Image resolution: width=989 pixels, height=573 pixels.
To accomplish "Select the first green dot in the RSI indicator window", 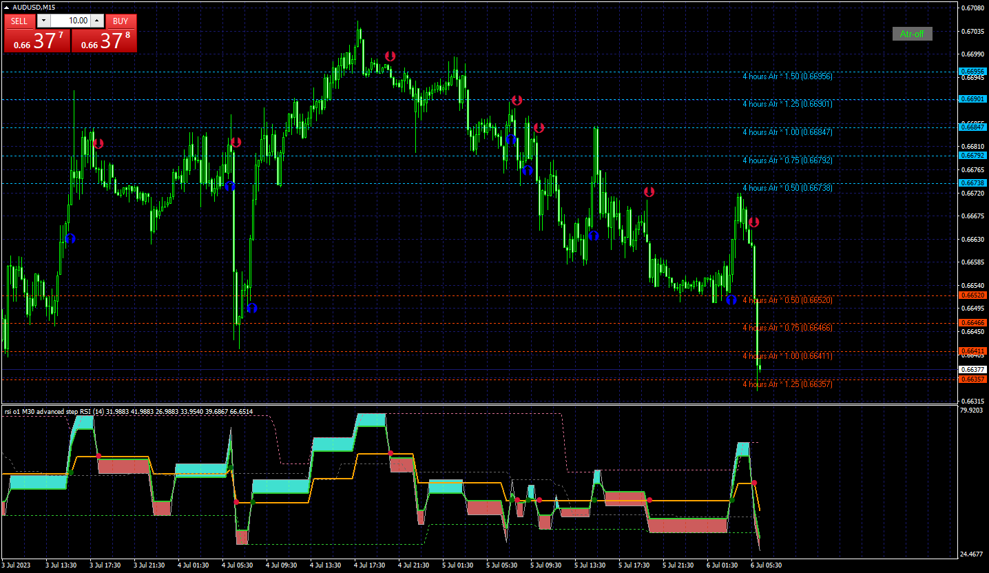I will pyautogui.click(x=70, y=472).
